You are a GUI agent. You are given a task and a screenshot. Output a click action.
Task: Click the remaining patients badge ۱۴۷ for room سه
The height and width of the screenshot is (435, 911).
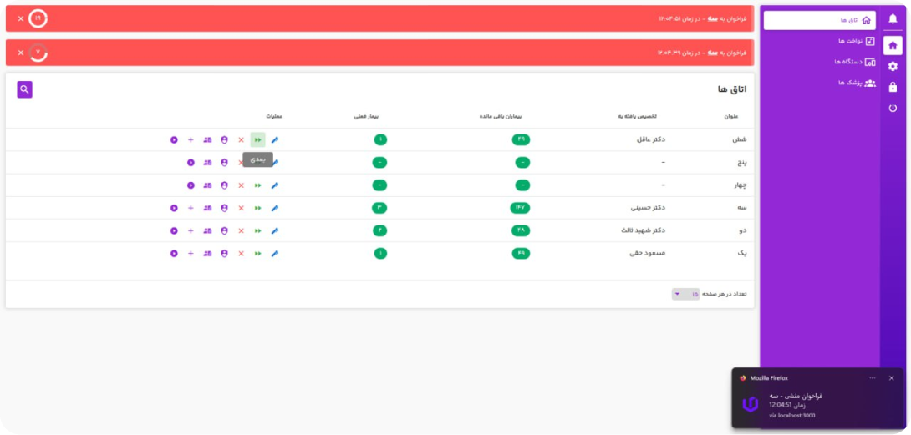[521, 208]
